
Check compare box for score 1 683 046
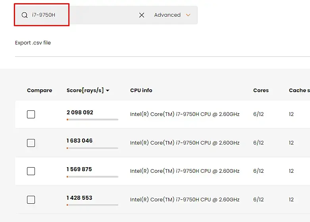[31, 143]
